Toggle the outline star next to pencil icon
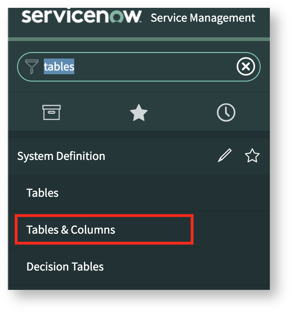Viewport: 292px width, 312px height. [x=252, y=156]
